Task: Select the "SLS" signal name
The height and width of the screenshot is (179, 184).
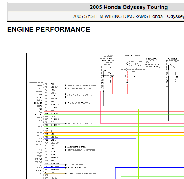Action: (x=40, y=88)
